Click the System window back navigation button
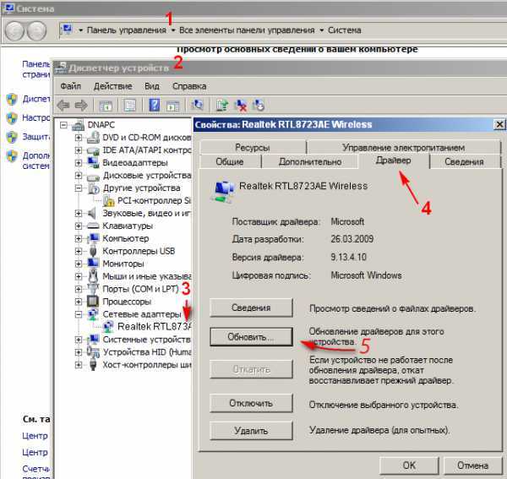 tap(14, 30)
